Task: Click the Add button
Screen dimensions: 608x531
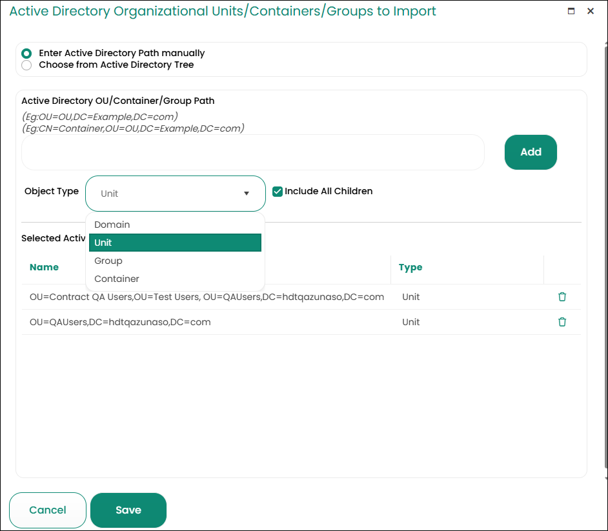Action: [x=531, y=152]
